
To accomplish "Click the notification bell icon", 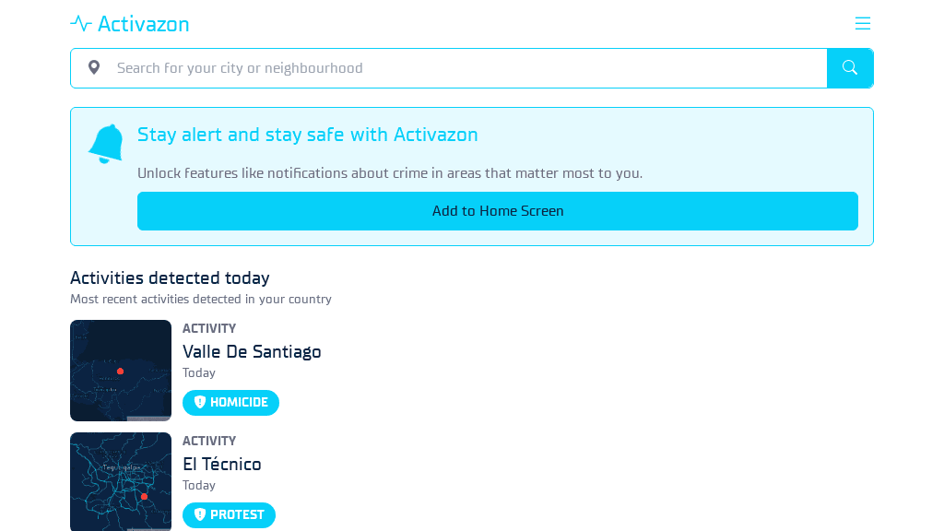I will 106,143.
